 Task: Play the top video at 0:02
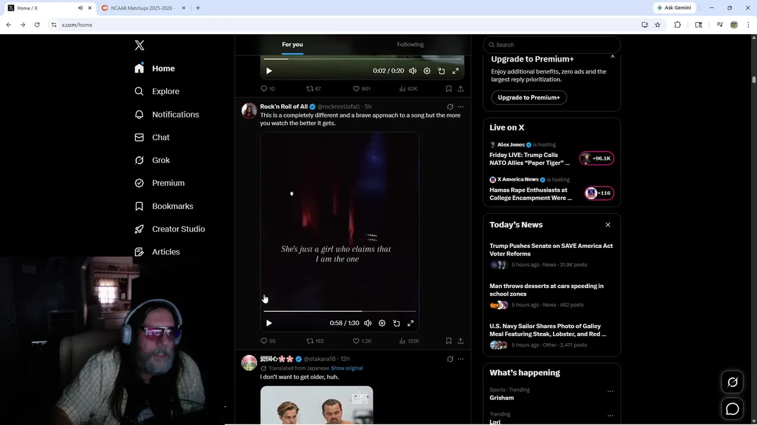click(269, 71)
